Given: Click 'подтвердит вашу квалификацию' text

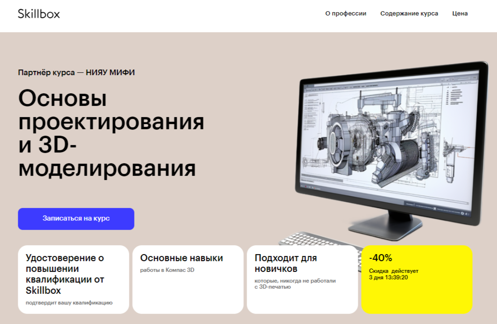Looking at the screenshot, I should point(69,303).
